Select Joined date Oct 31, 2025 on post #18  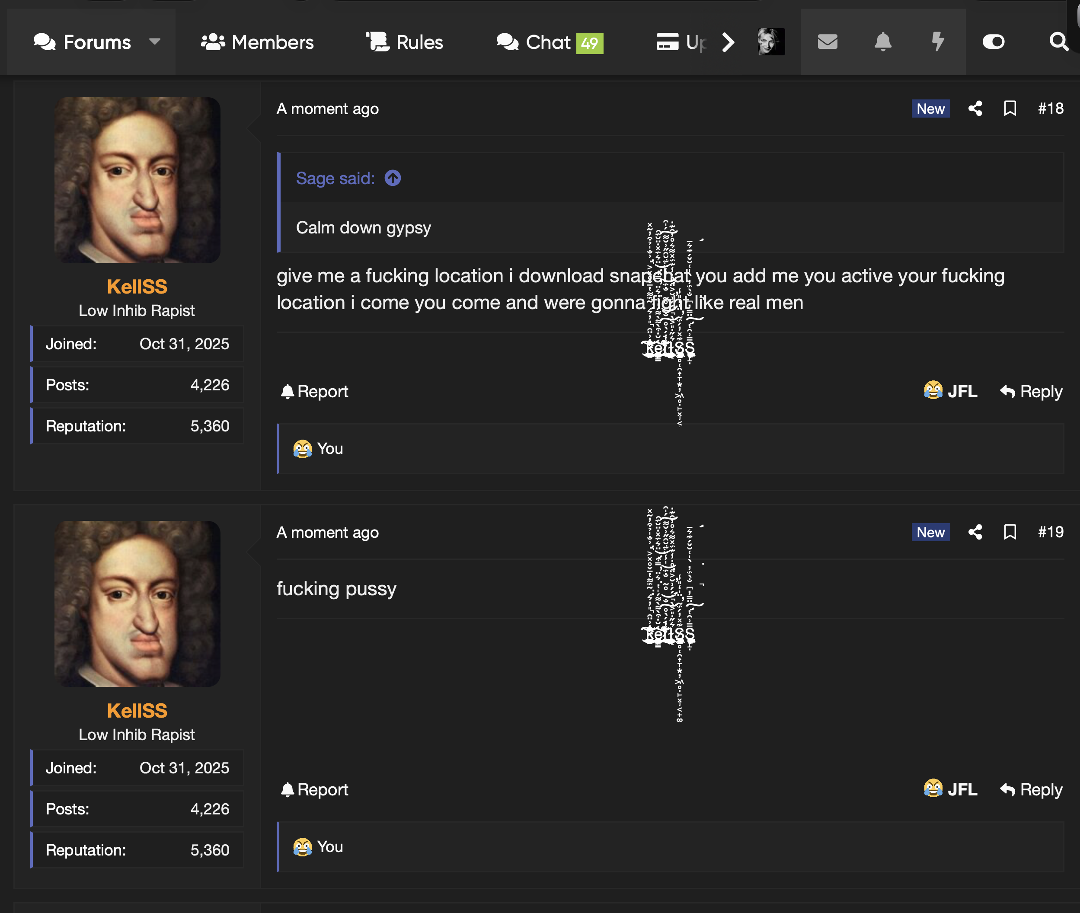click(x=184, y=344)
